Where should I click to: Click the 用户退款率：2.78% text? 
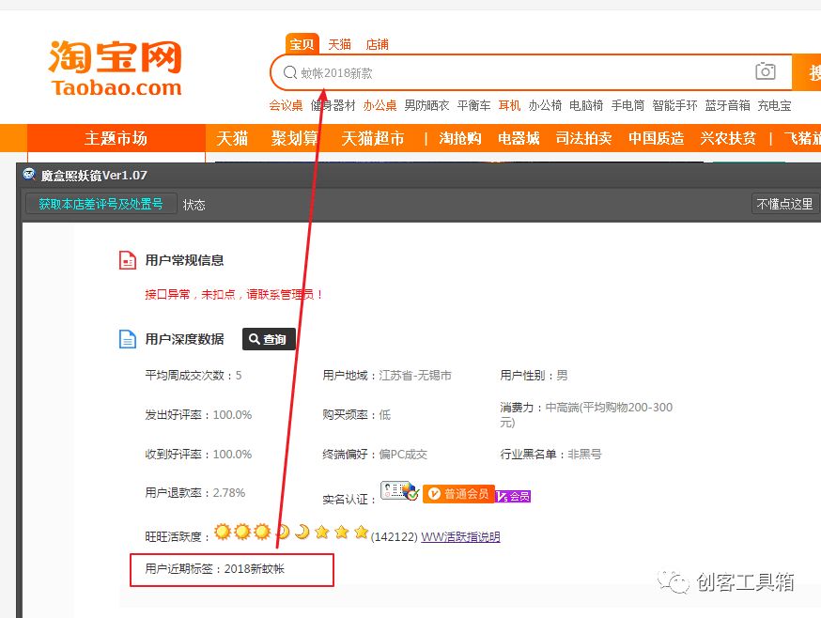194,493
